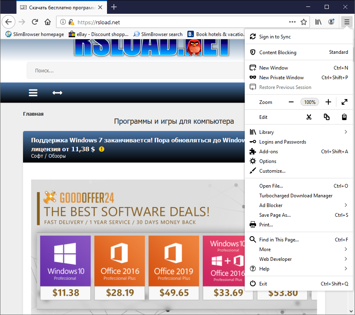
Task: Click the account avatar toolbar icon
Action: 331,22
